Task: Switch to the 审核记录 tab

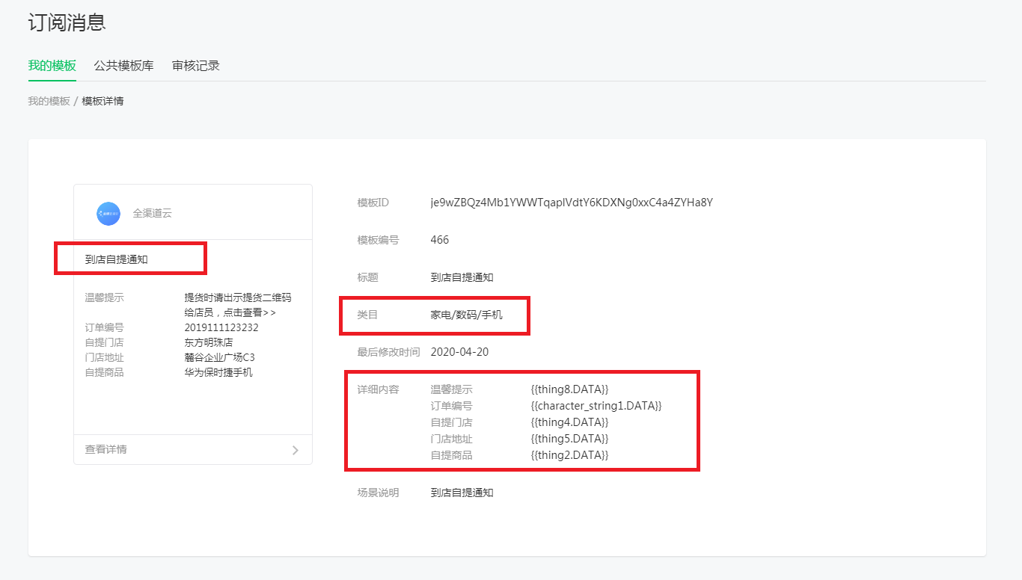Action: (x=195, y=66)
